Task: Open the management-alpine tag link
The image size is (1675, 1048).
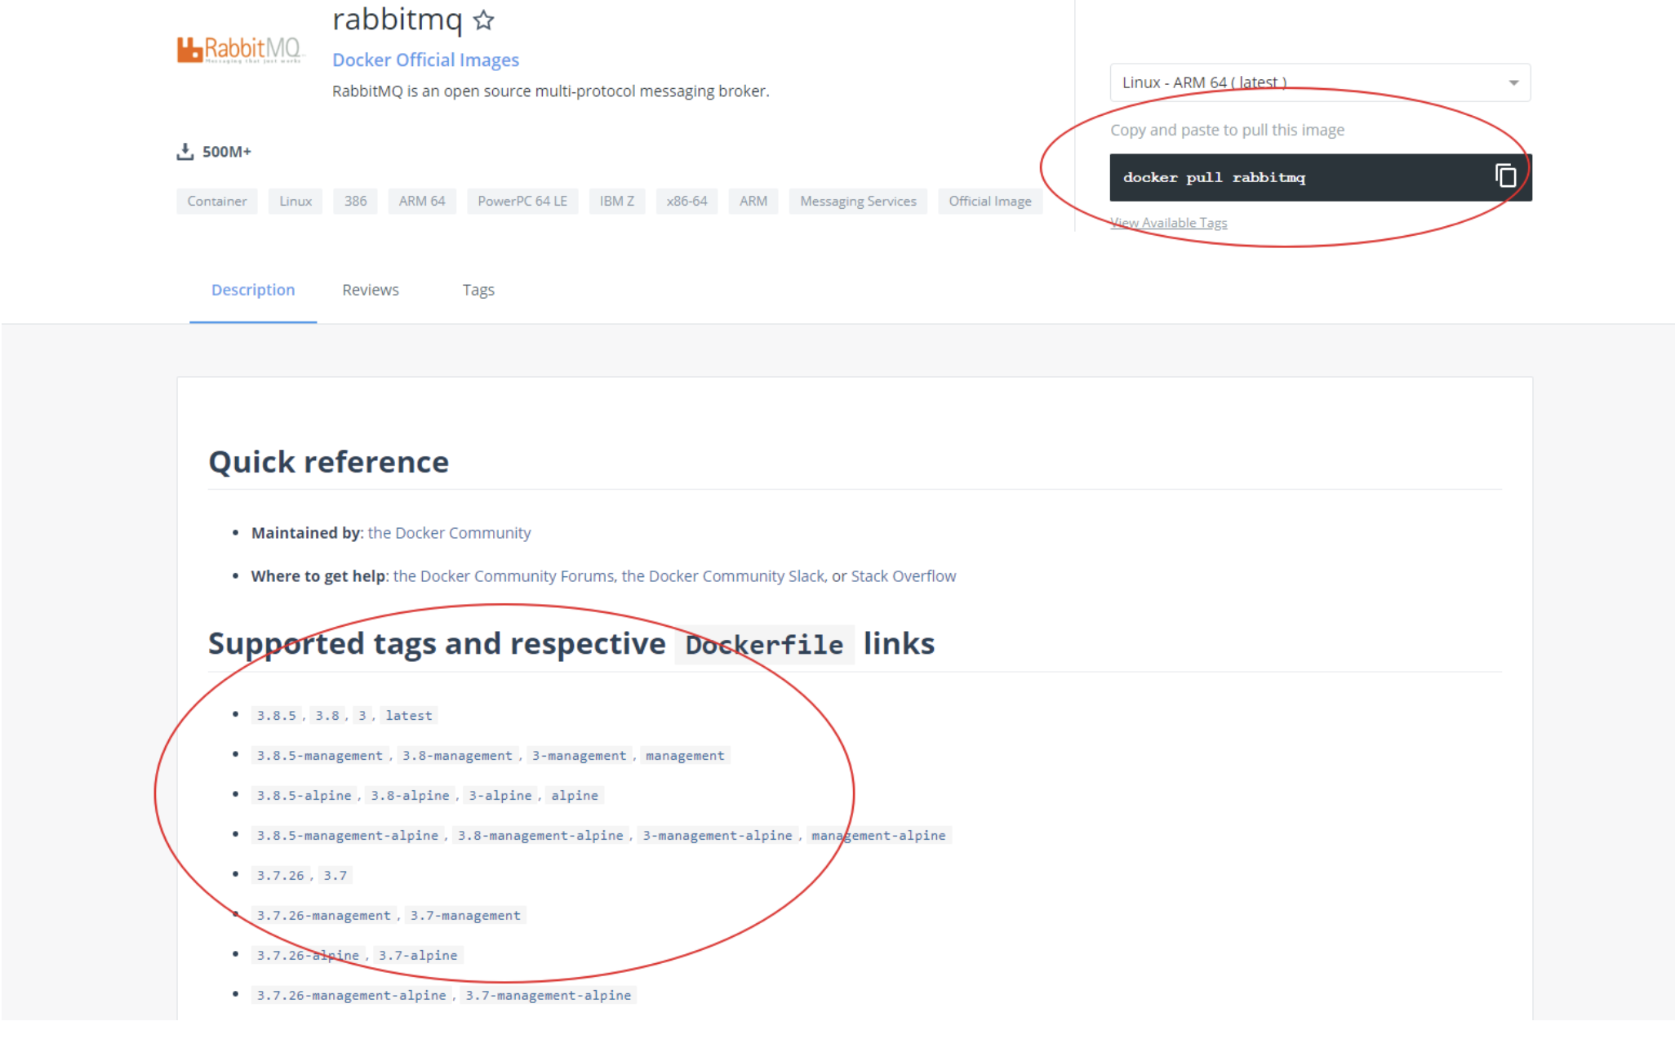Action: point(878,836)
